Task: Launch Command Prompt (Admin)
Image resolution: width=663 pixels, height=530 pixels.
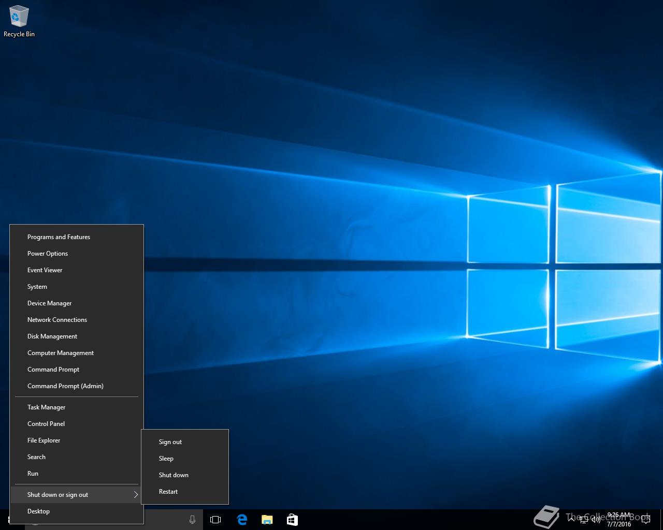Action: tap(77, 386)
